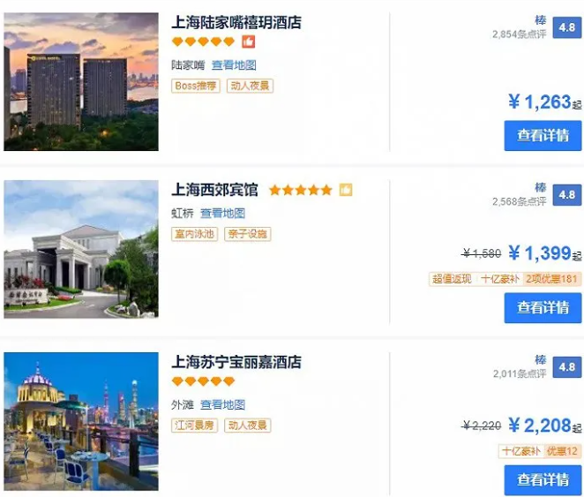
Task: Click the 4.8 rating badge of 上海苏宁宝丽嘉酒店
Action: click(x=566, y=367)
